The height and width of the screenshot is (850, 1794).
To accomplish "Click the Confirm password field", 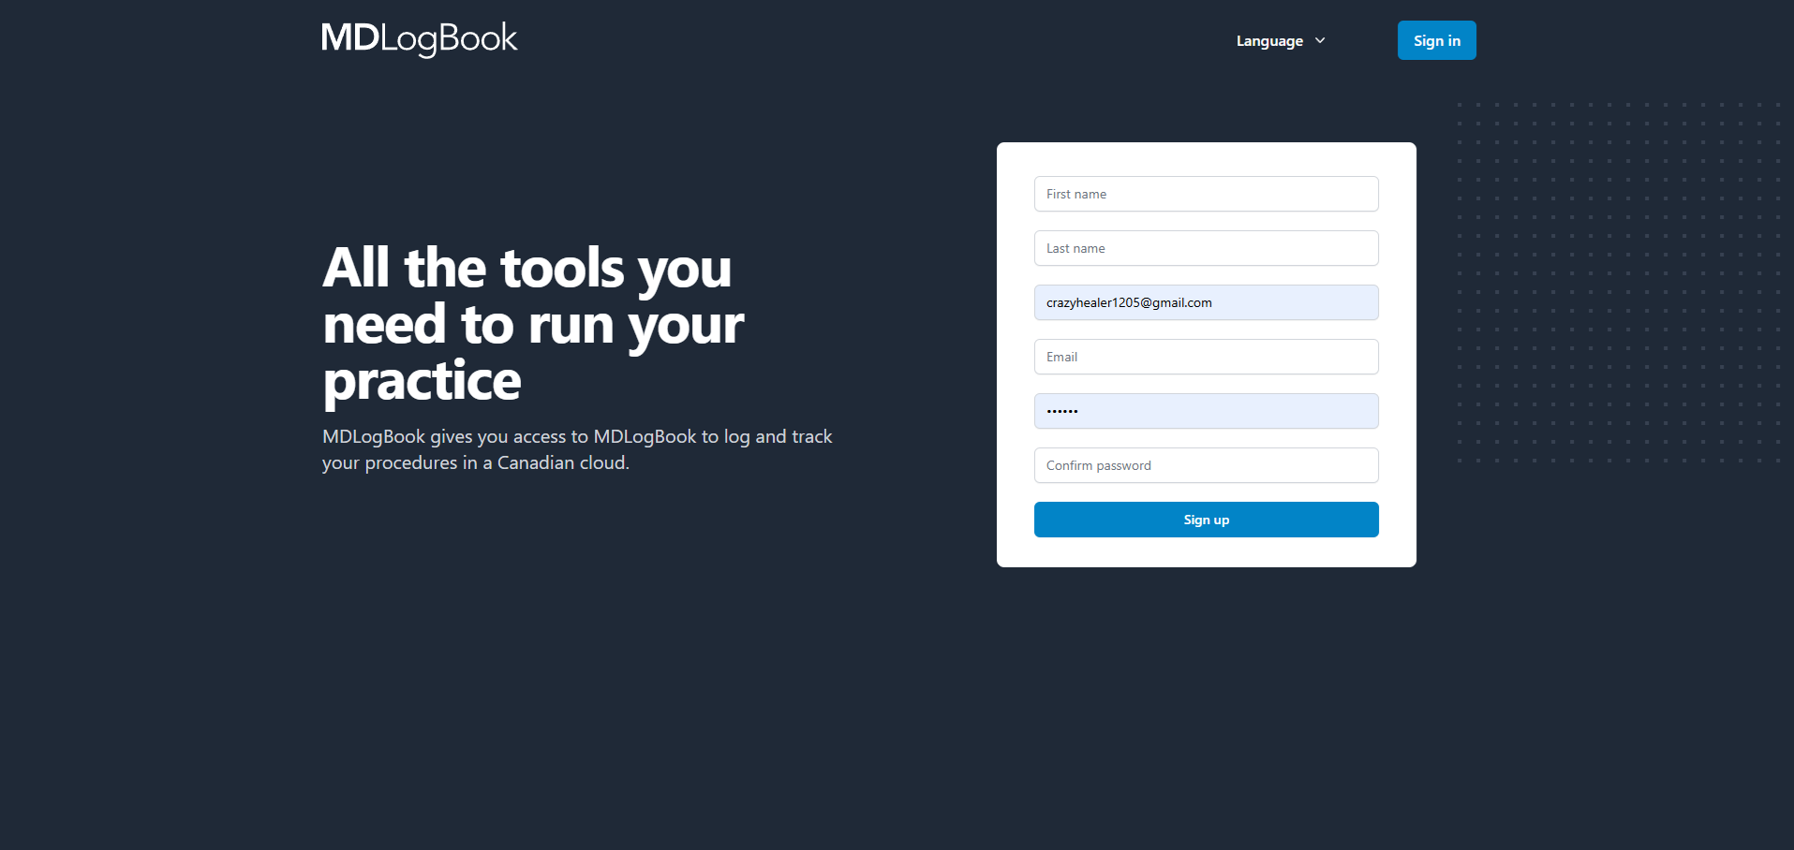I will click(1206, 465).
